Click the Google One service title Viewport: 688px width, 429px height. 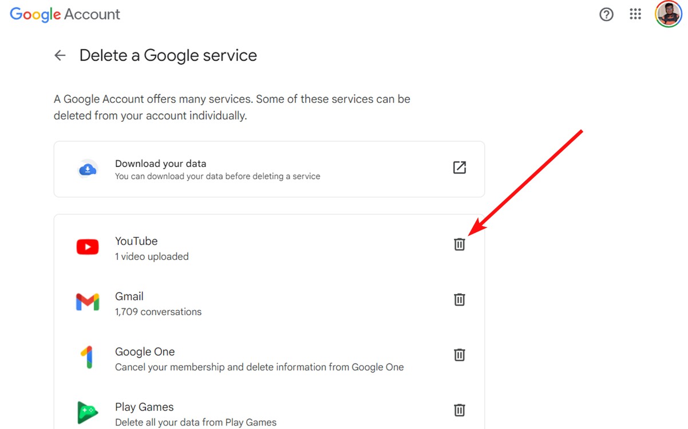click(145, 352)
